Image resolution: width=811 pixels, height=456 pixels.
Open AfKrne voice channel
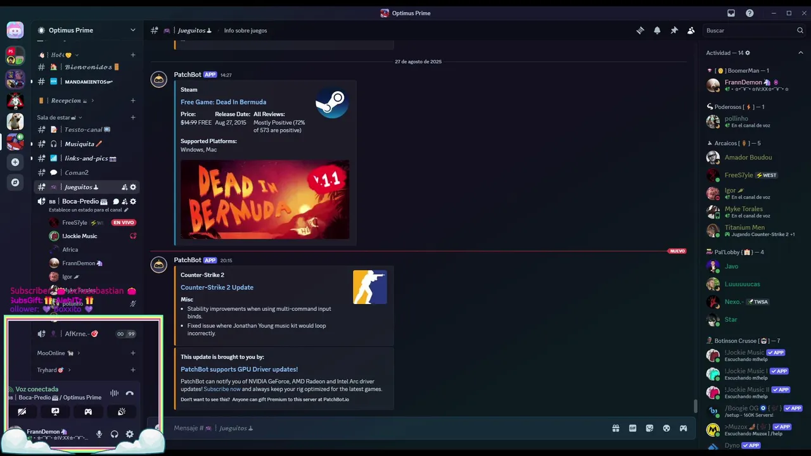click(x=87, y=334)
